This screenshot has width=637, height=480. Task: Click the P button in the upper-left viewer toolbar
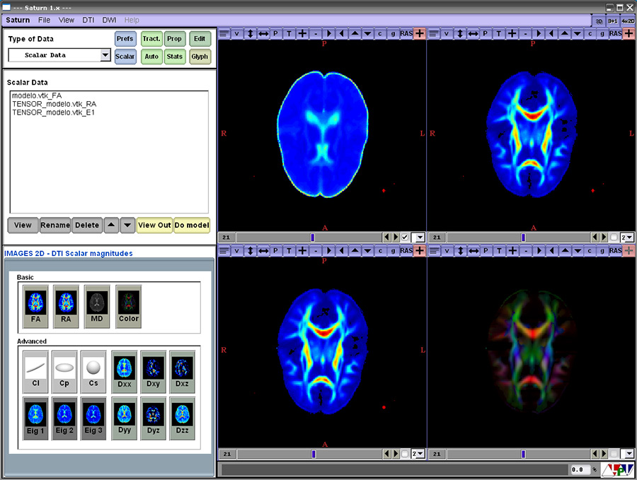tap(276, 34)
